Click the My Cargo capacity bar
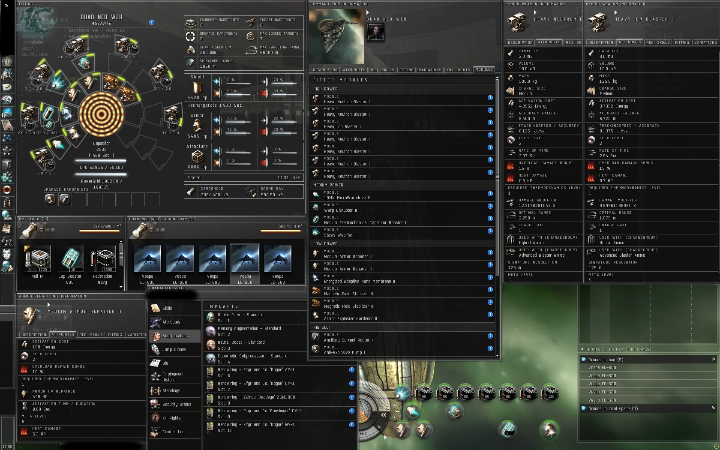This screenshot has height=450, width=720. [x=100, y=231]
